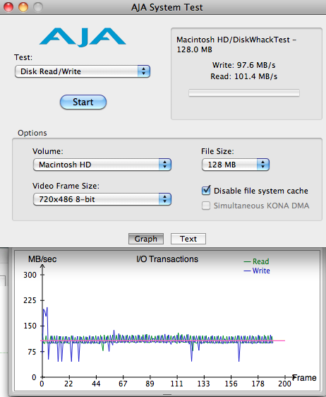Screen dimensions: 326x397
Task: Click the test progress bar
Action: pyautogui.click(x=244, y=93)
